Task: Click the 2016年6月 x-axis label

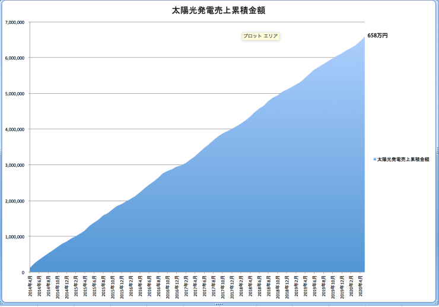Action: click(x=149, y=286)
